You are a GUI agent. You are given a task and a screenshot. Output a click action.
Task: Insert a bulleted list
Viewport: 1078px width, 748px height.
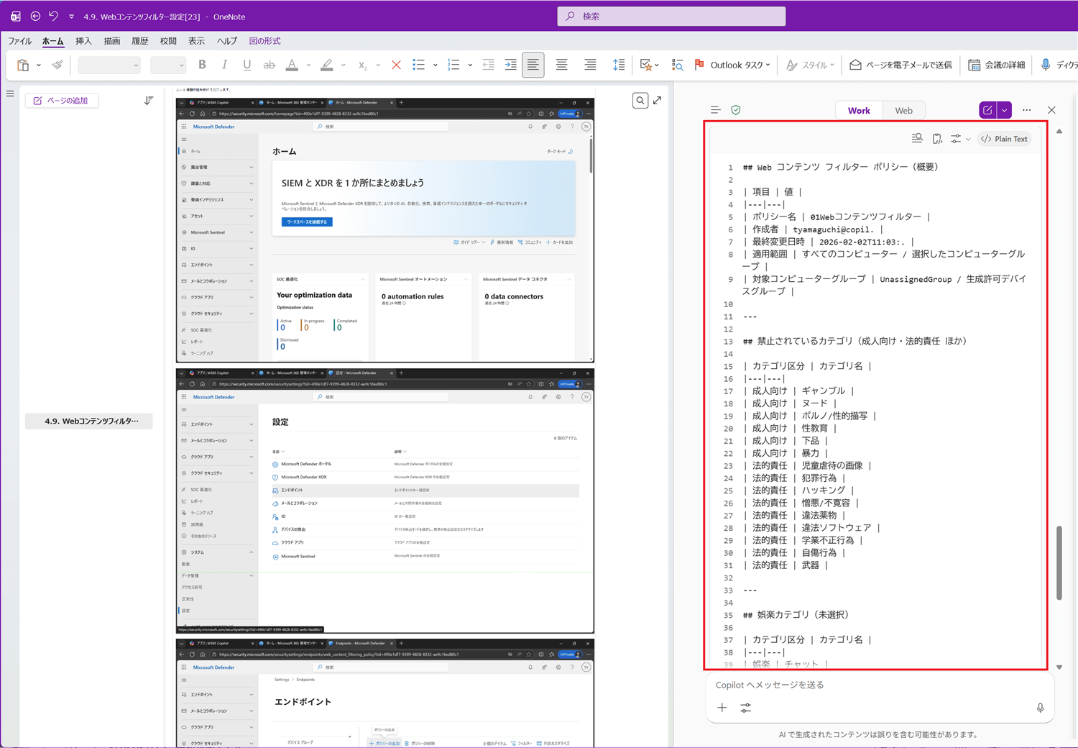(418, 65)
